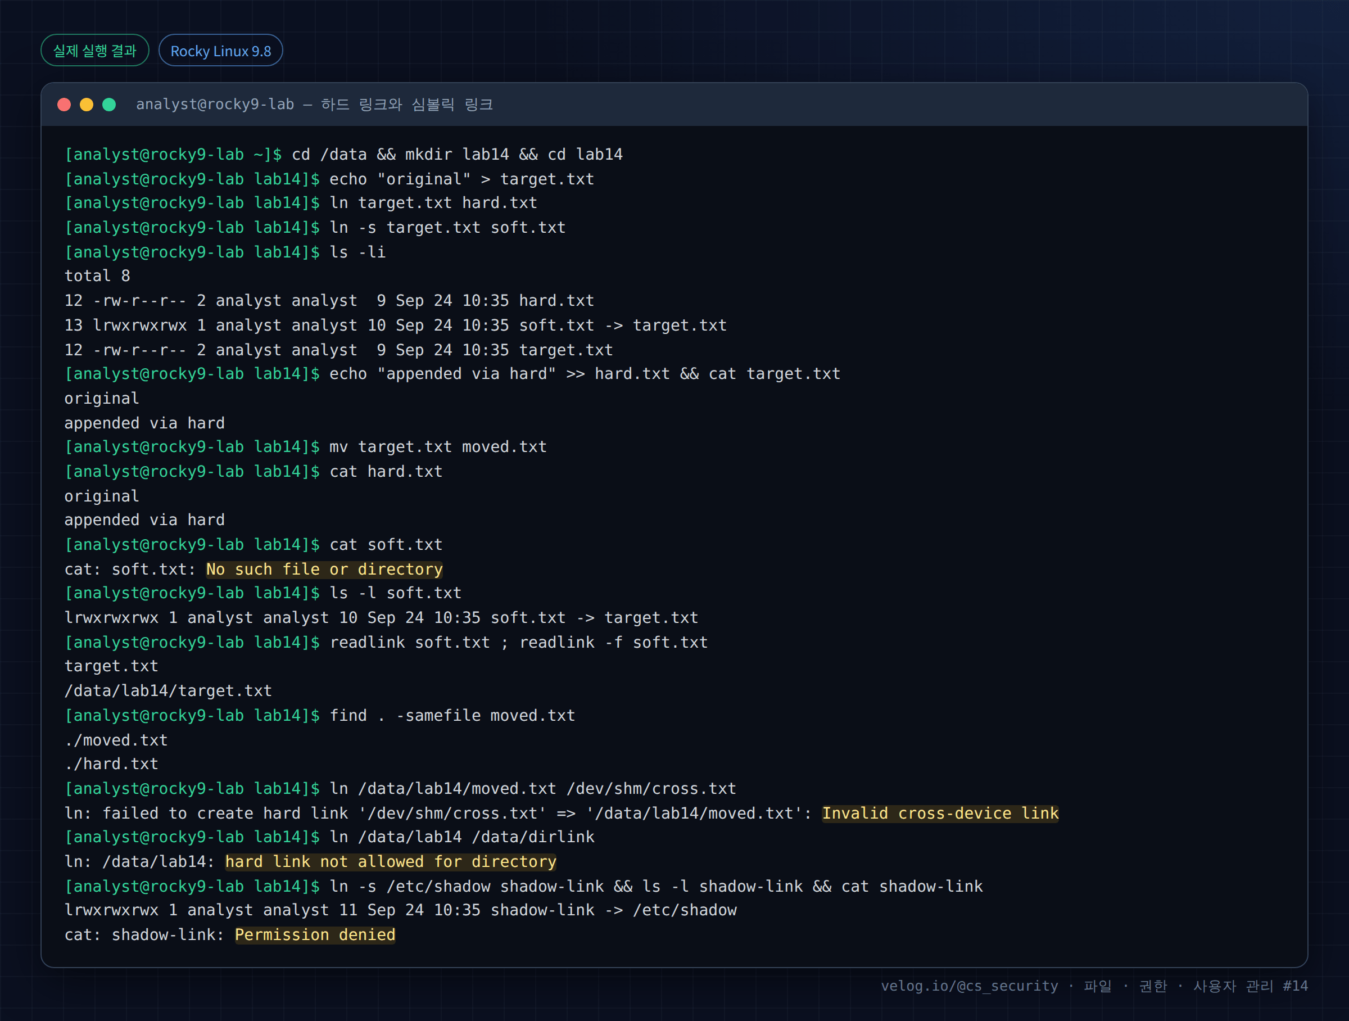Click the command 'cd /data && mkdir lab14 && cd lab14'

[x=458, y=154]
